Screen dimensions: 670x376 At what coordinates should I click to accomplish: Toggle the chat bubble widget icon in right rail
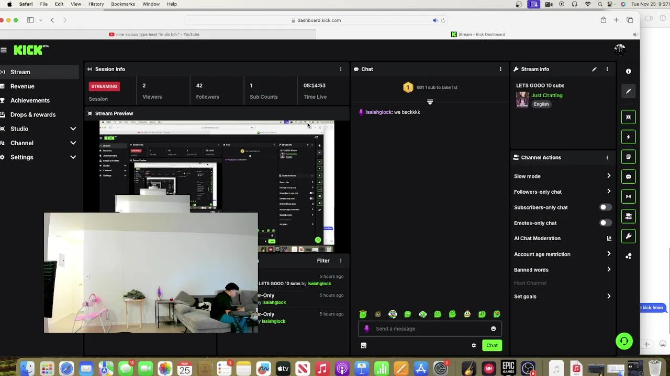pos(629,177)
